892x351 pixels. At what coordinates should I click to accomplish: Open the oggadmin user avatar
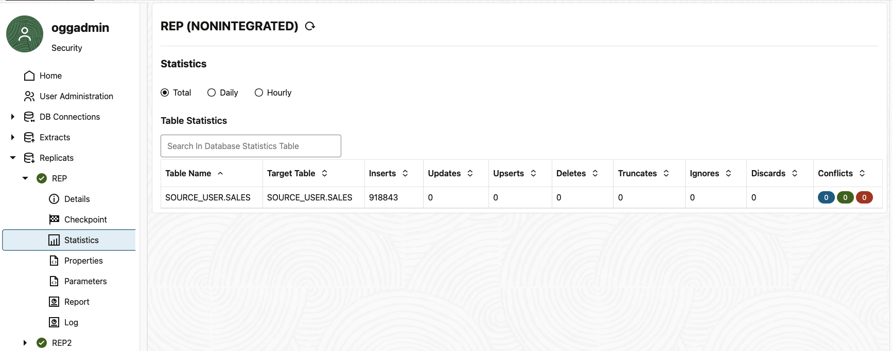(25, 34)
